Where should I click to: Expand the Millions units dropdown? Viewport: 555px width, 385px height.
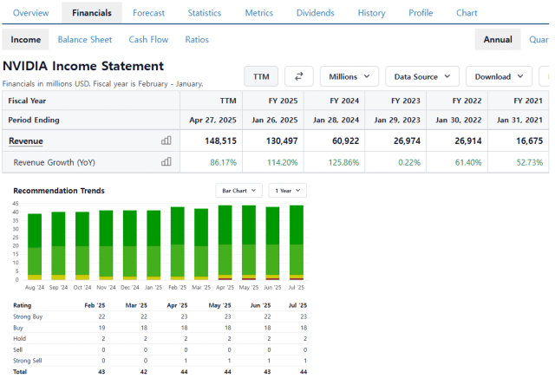coord(349,76)
